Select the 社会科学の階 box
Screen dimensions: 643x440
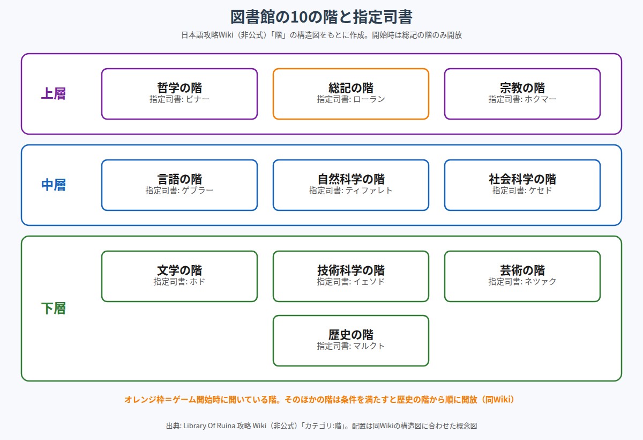tap(522, 185)
